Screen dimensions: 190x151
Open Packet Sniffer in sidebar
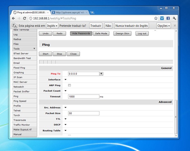click(x=24, y=91)
